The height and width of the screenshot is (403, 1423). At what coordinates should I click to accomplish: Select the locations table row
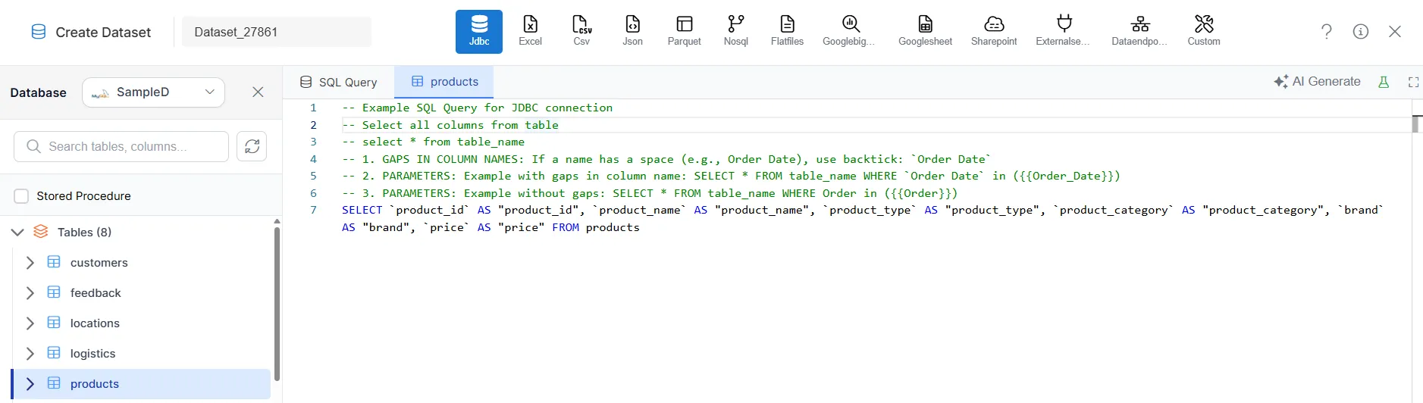[x=141, y=323]
